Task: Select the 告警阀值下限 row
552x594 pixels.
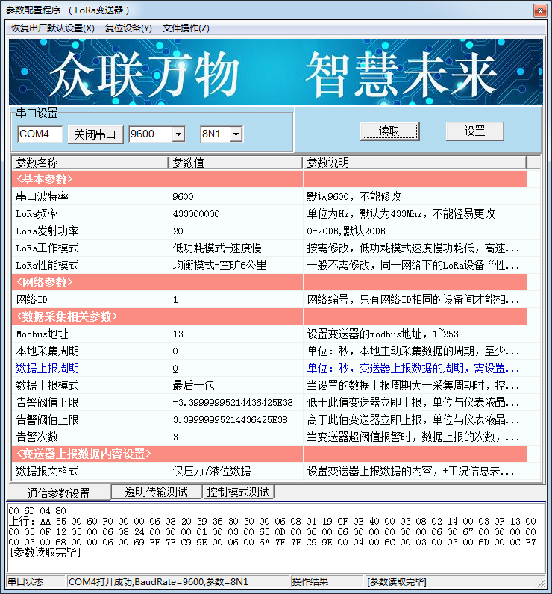Action: coord(269,402)
